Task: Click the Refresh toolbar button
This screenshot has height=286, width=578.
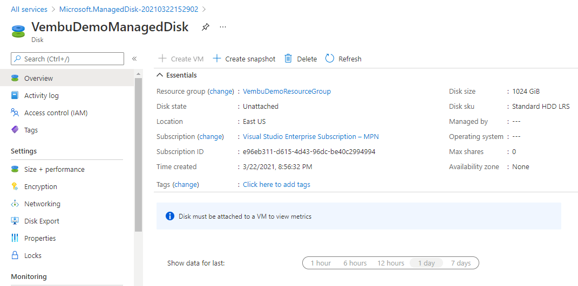Action: [x=344, y=59]
